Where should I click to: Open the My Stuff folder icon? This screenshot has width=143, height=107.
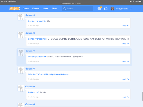click(x=106, y=9)
